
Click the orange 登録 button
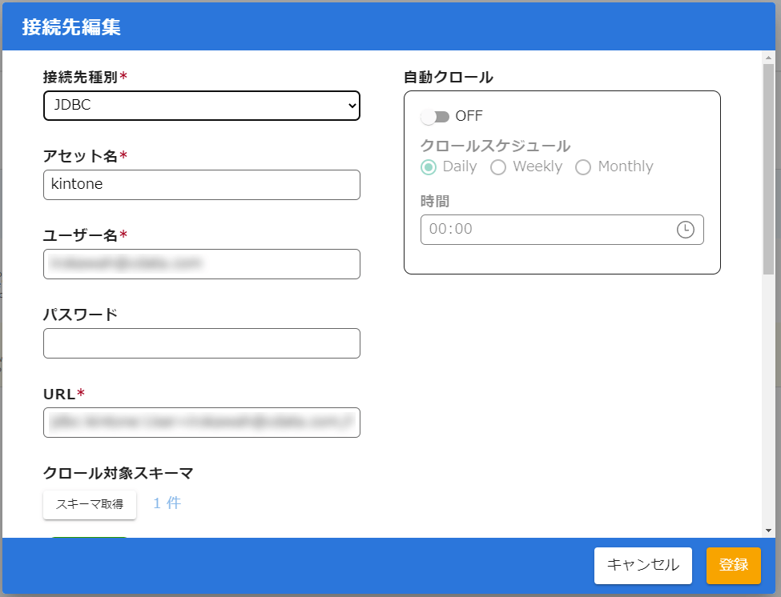pyautogui.click(x=733, y=565)
